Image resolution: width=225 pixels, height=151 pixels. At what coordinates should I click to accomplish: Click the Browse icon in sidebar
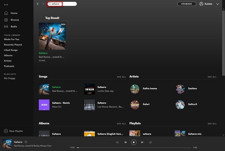(x=6, y=20)
